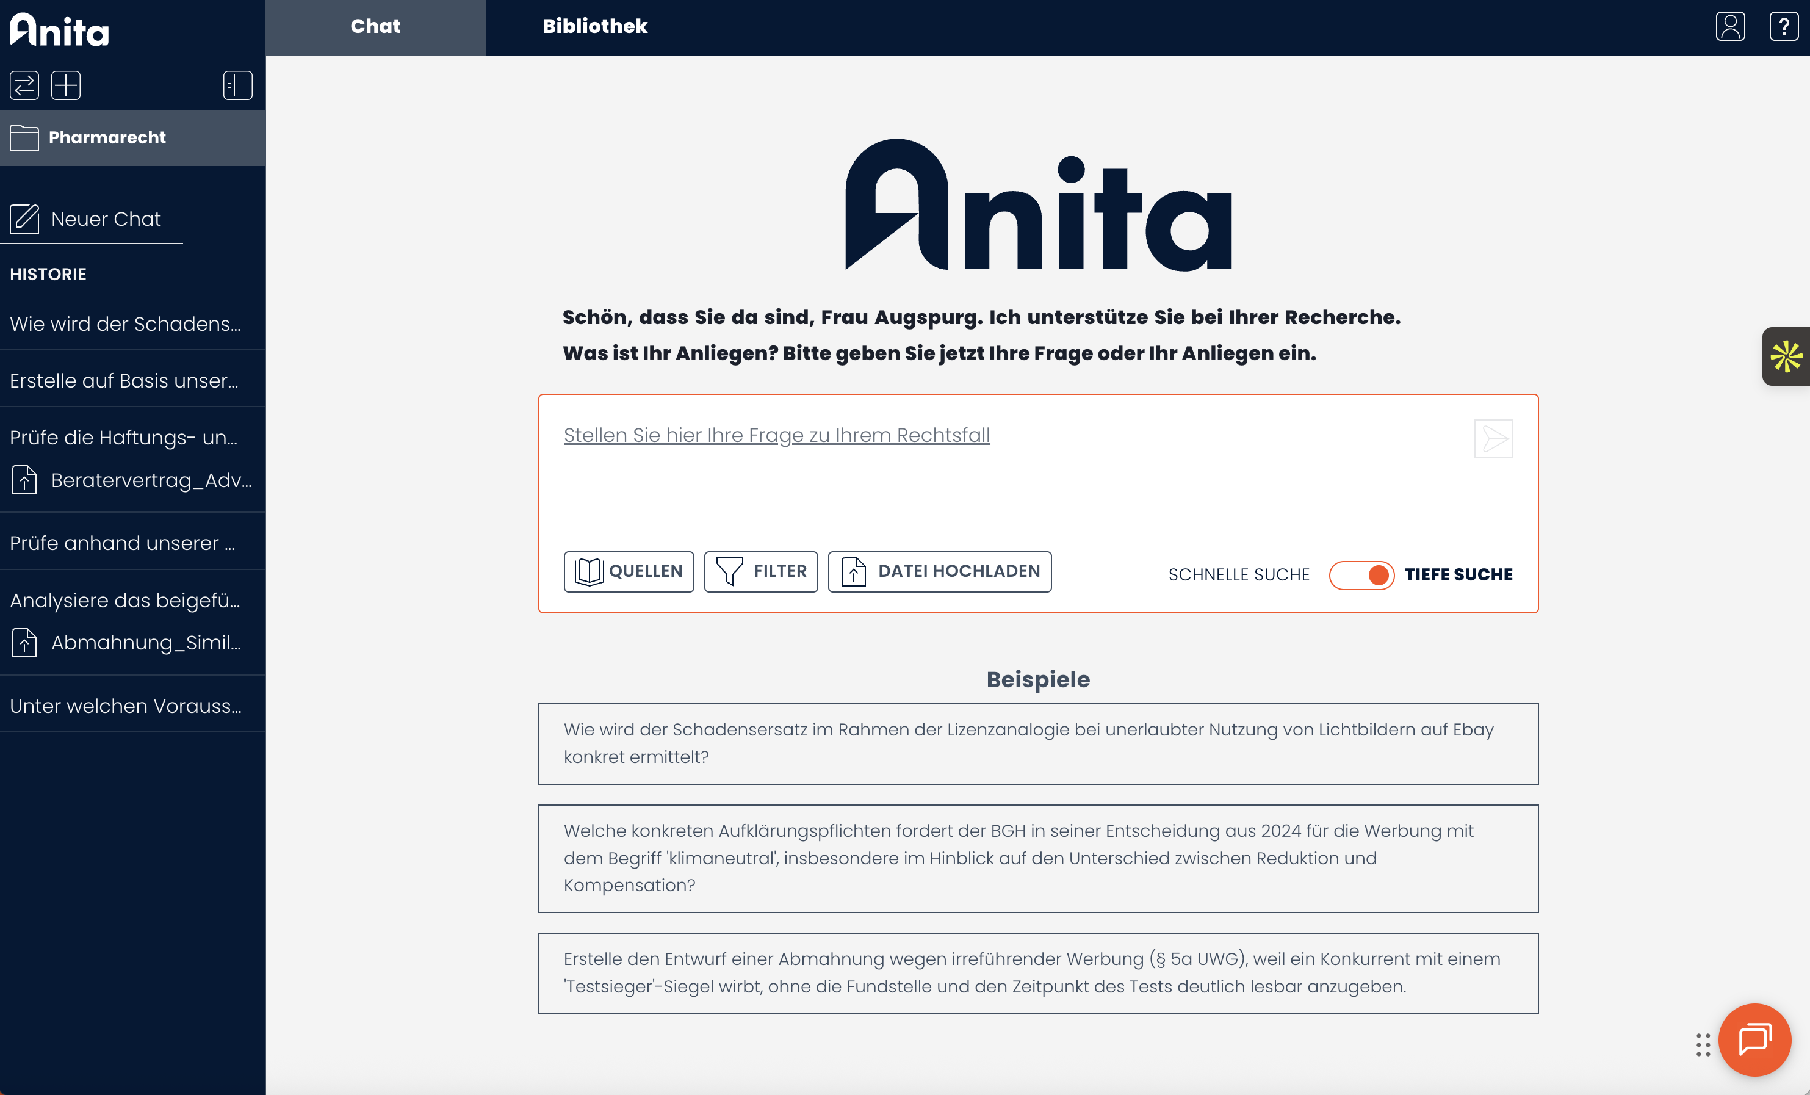Open history chat 'Wie wird der Schadens...'
This screenshot has width=1810, height=1095.
(x=132, y=323)
